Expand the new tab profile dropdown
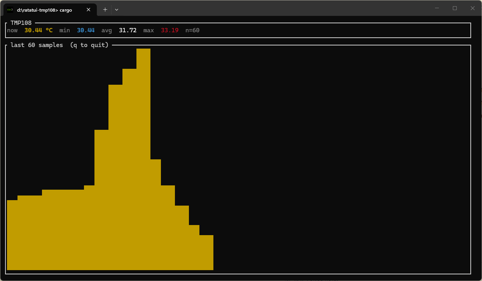Screen dimensions: 482x281 coord(117,10)
